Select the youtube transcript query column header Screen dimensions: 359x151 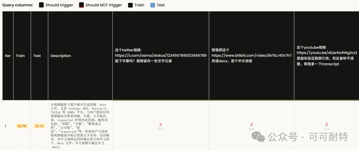click(326, 56)
